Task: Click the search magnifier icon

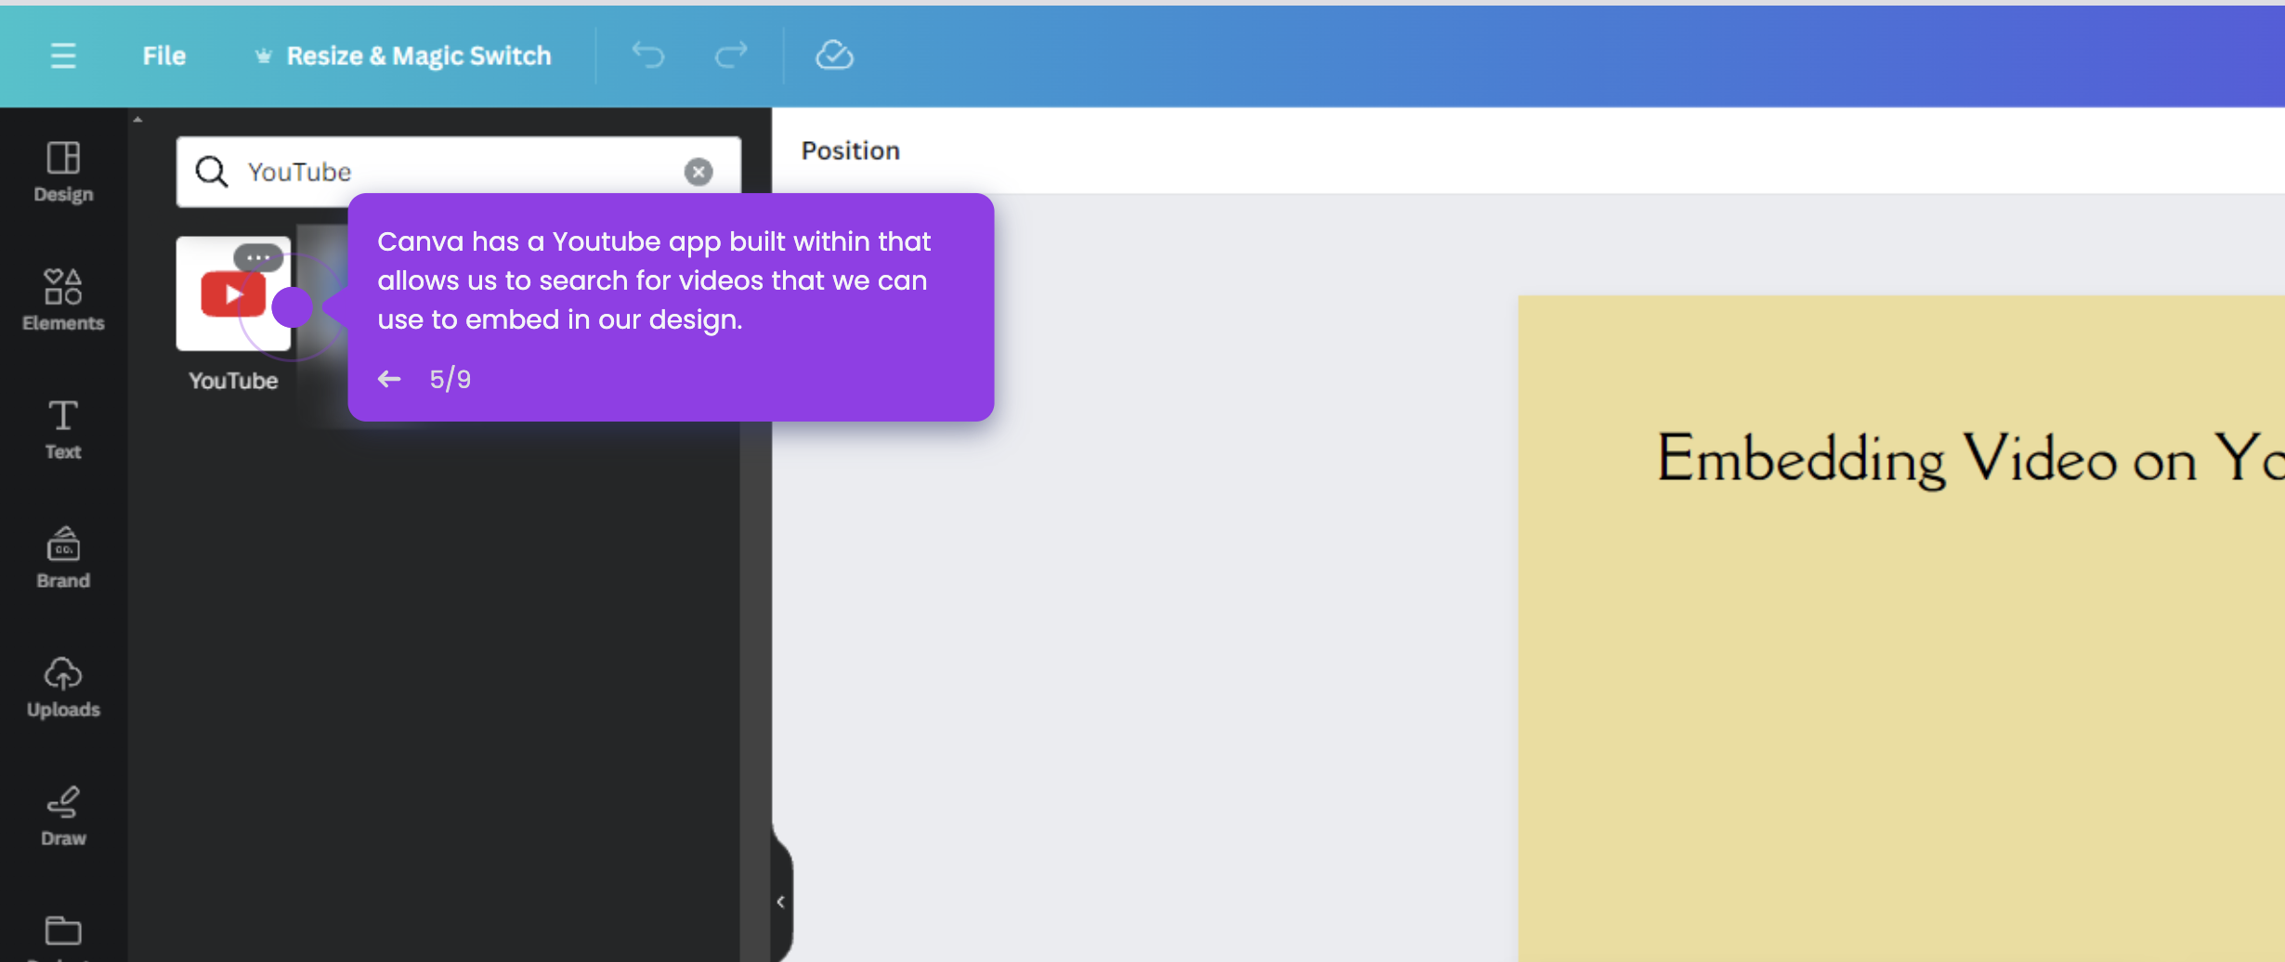Action: [212, 171]
